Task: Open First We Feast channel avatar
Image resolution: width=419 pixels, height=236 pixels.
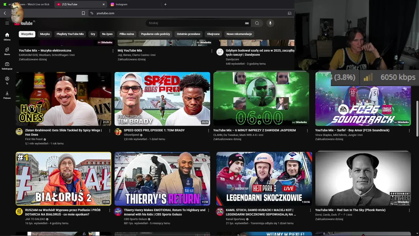Action: tap(19, 132)
